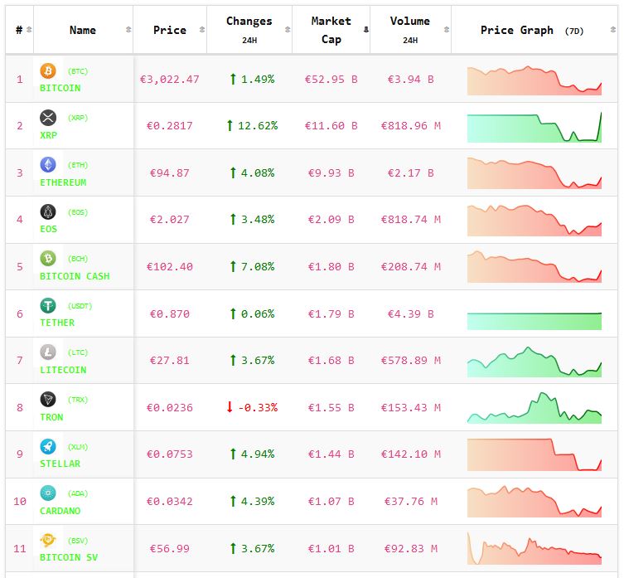
Task: Sort by Changes 24H column header
Action: point(249,30)
